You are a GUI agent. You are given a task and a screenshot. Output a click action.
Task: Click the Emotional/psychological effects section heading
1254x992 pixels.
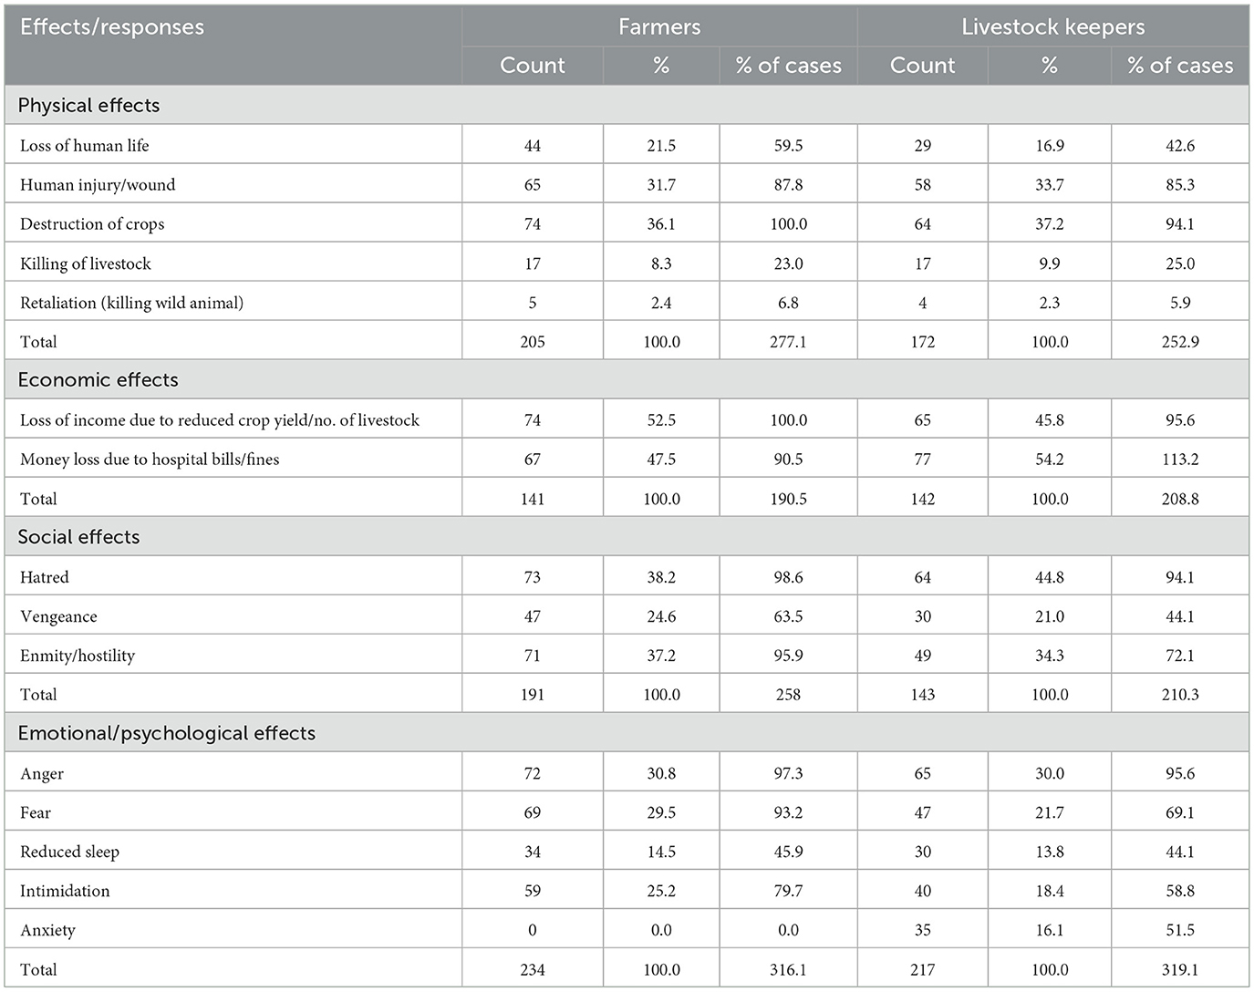(167, 733)
